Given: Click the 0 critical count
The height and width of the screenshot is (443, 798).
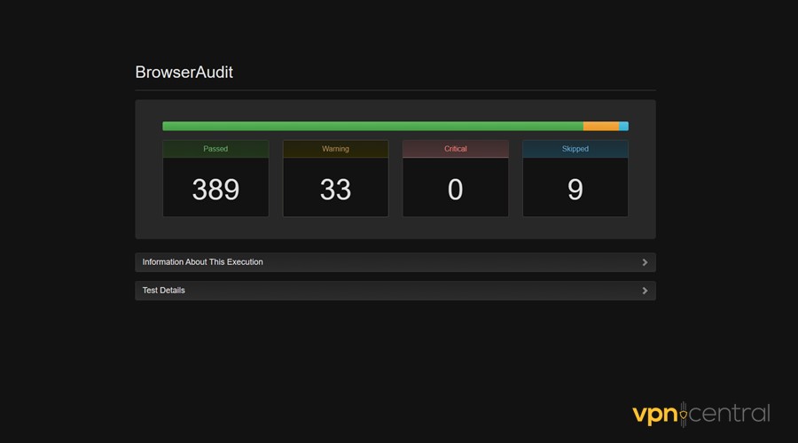Looking at the screenshot, I should (x=455, y=189).
